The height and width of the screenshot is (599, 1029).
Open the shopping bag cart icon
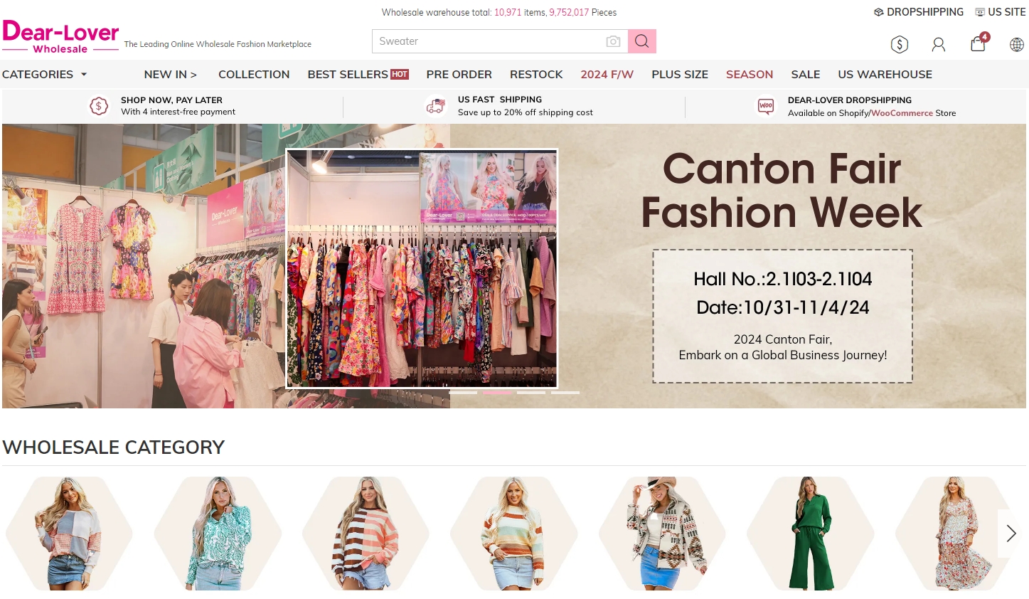click(979, 43)
